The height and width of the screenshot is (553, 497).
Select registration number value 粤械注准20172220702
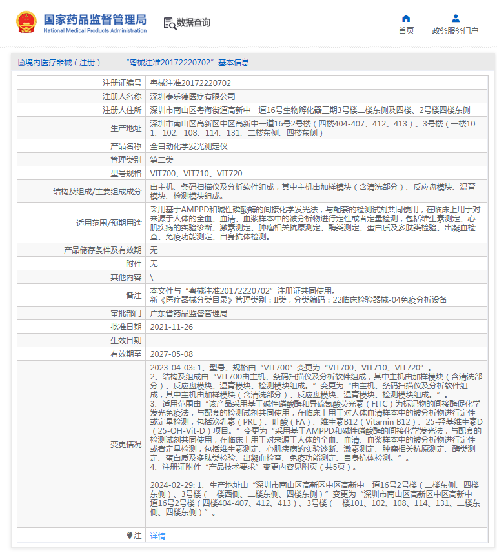190,83
